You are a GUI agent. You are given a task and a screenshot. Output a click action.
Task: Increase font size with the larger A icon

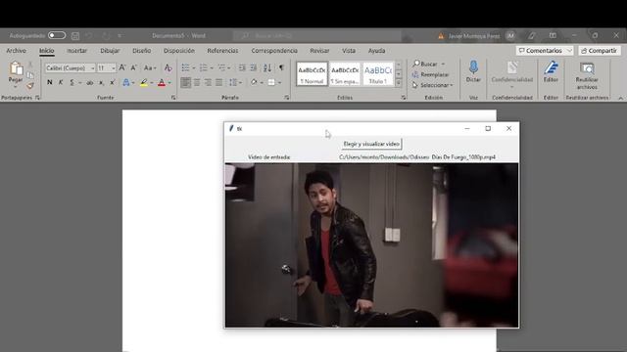pyautogui.click(x=122, y=67)
